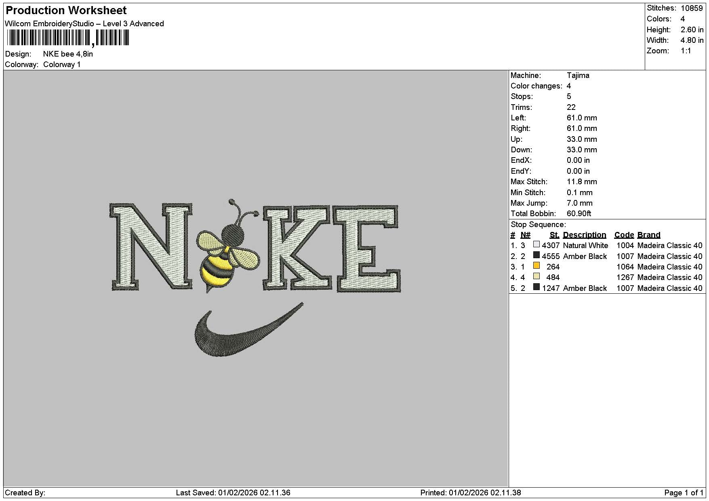
Task: Click 'Natural White' description text
Action: coord(585,246)
